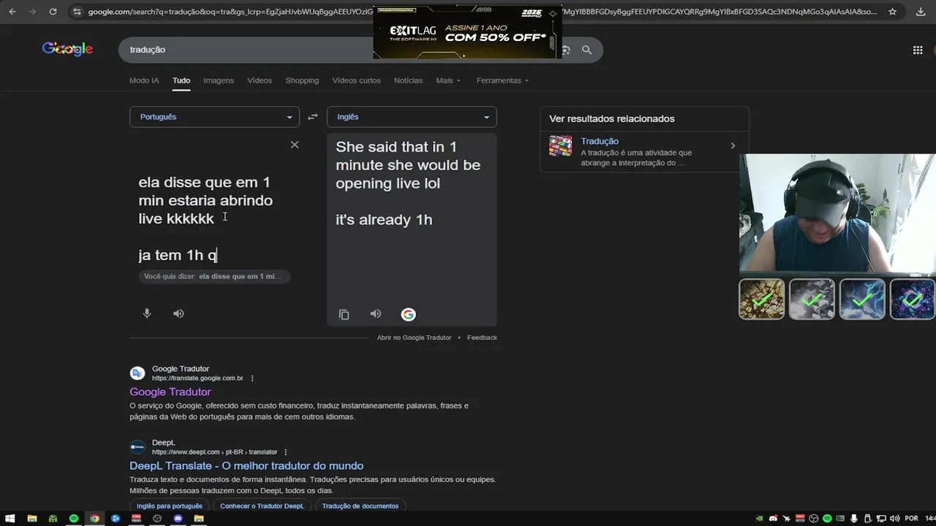Bookmark this page with the star icon

(892, 12)
